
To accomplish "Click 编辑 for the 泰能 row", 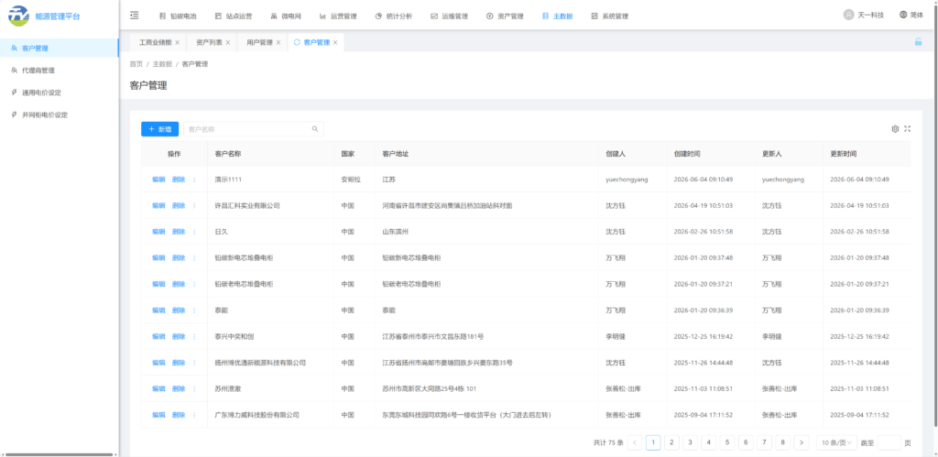I will pyautogui.click(x=158, y=310).
